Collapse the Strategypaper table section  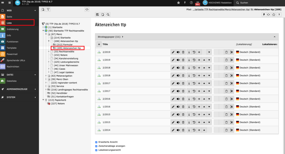tap(274, 37)
